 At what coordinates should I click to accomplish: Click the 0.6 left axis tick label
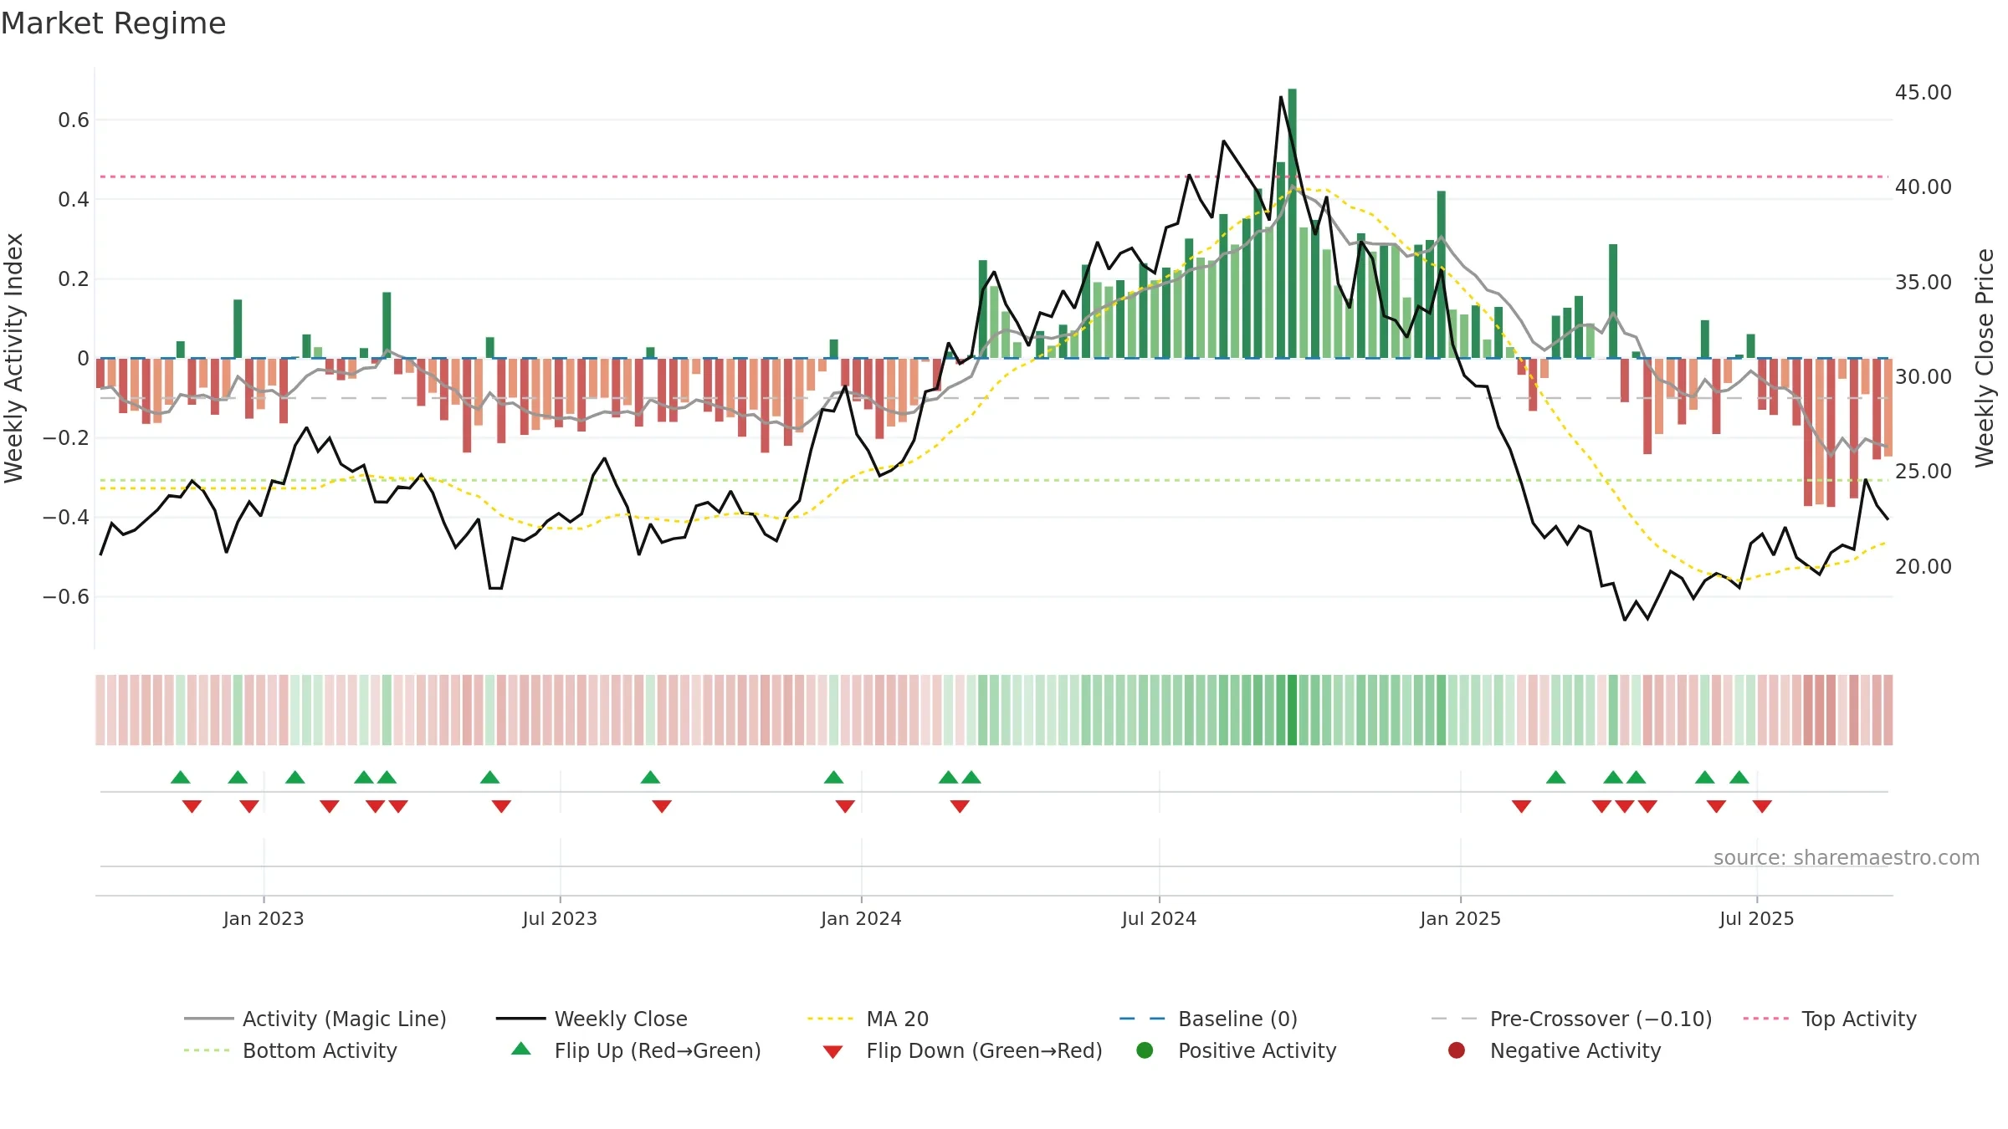[x=74, y=120]
